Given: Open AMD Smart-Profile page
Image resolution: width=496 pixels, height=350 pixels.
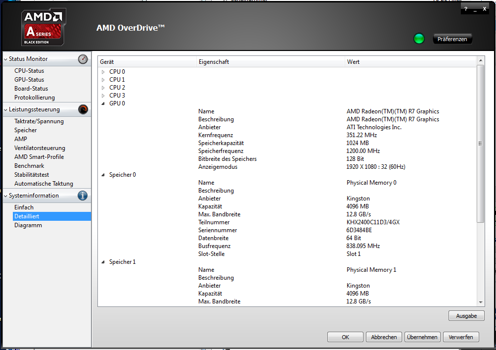Looking at the screenshot, I should 39,156.
